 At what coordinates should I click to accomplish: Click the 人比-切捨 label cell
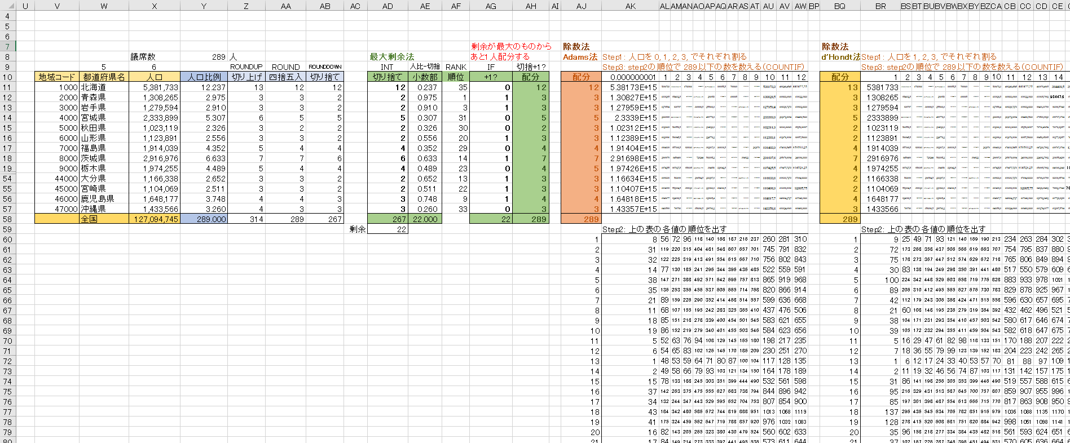point(425,67)
